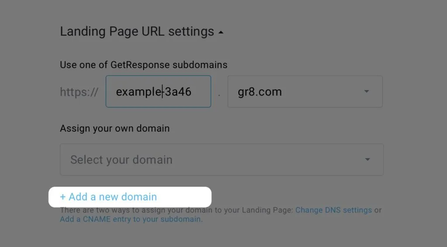
Task: Collapse the Landing Page URL settings caret
Action: coord(221,32)
